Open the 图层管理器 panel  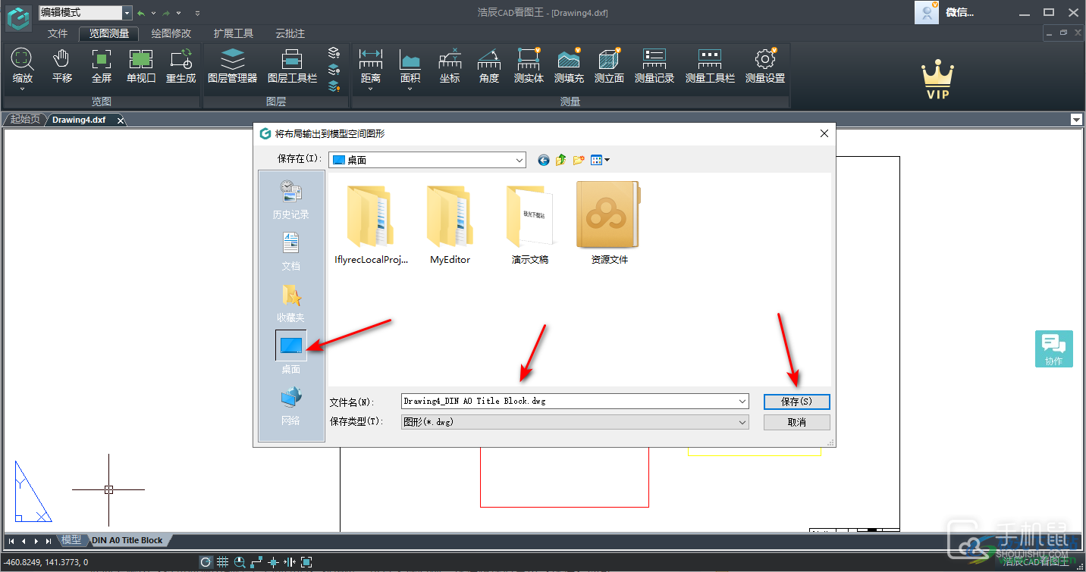coord(233,67)
